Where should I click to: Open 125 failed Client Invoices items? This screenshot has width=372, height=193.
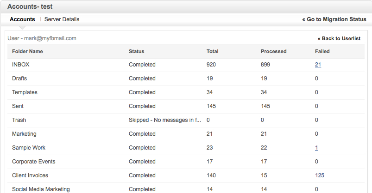tap(319, 175)
